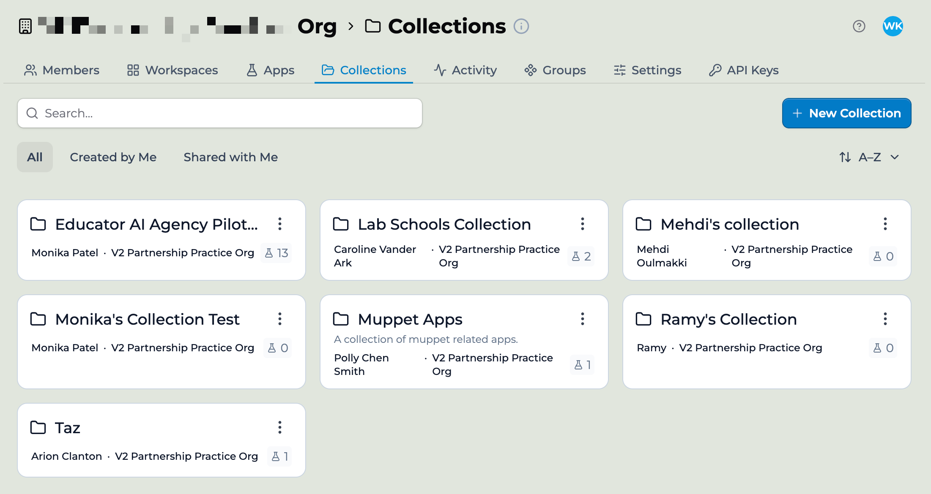Click the sort arrows icon next to A–Z
The width and height of the screenshot is (931, 494).
[845, 157]
